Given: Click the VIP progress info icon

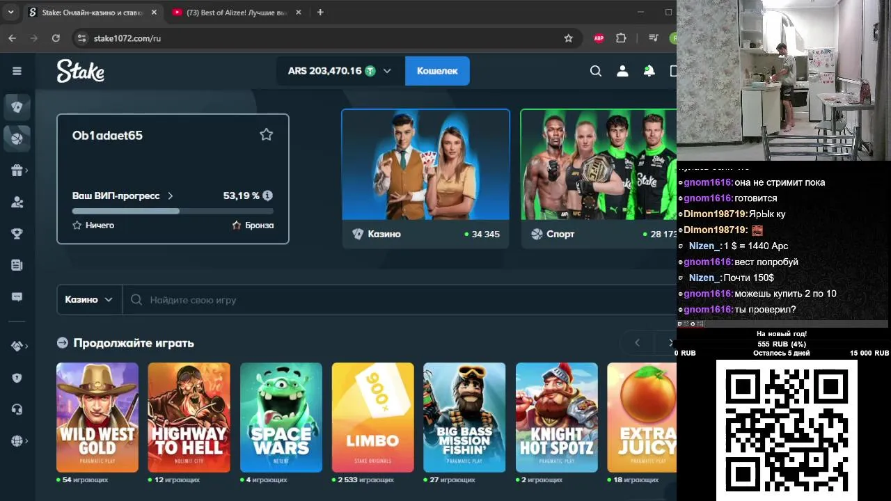Looking at the screenshot, I should (x=267, y=196).
